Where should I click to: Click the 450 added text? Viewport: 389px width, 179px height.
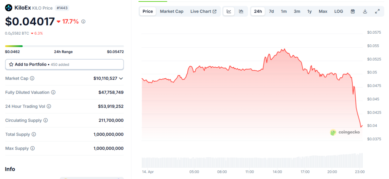pos(60,64)
